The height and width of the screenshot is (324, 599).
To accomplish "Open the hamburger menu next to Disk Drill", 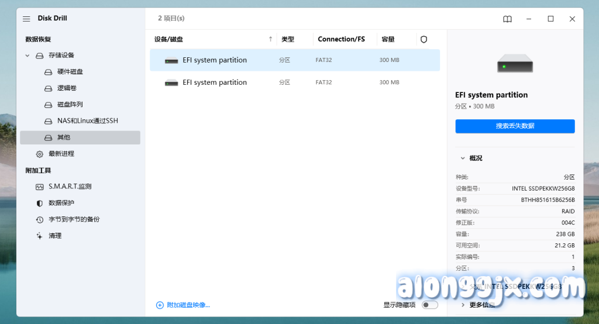I will tap(26, 19).
